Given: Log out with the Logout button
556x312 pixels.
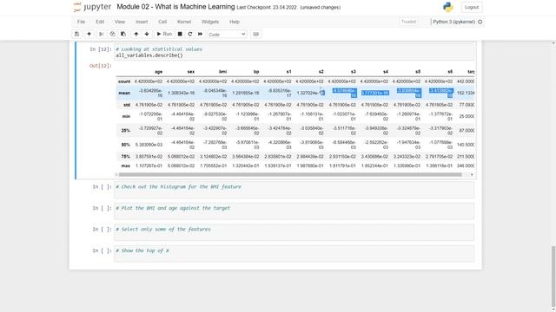Looking at the screenshot, I should 472,7.
